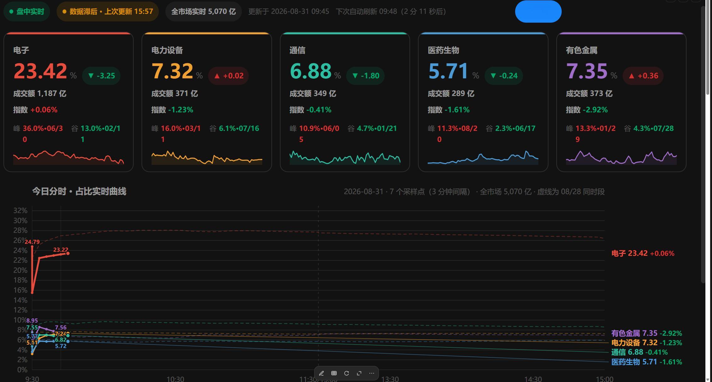Viewport: 712px width, 382px height.
Task: Click the page vertical scrollbar thumb
Action: click(x=708, y=47)
